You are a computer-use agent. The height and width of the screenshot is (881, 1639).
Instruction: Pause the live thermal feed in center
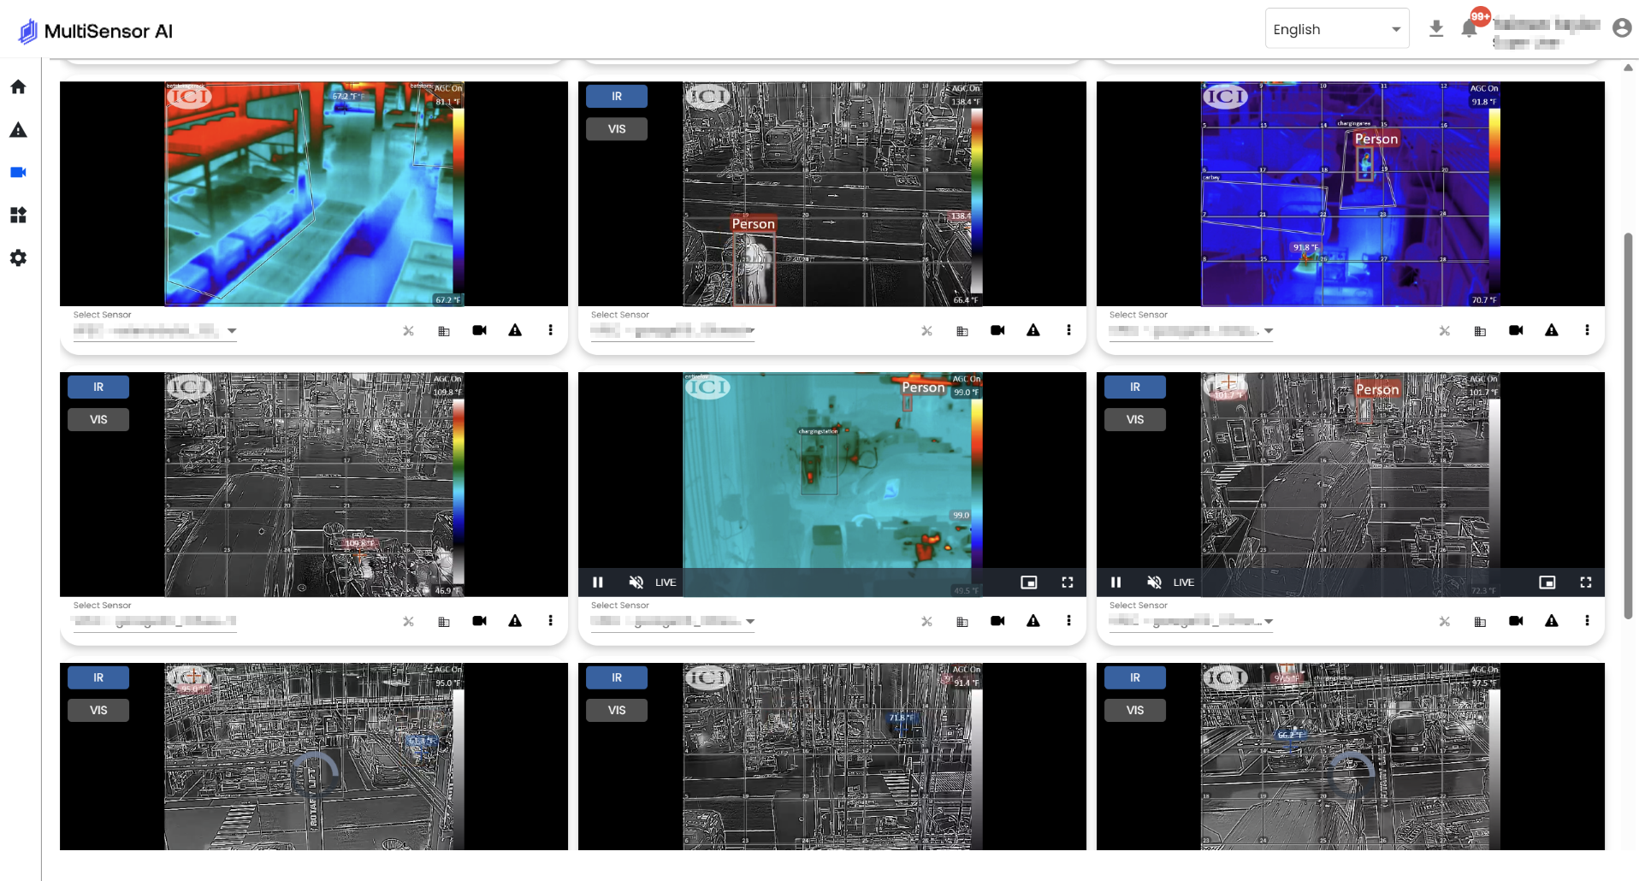click(598, 582)
